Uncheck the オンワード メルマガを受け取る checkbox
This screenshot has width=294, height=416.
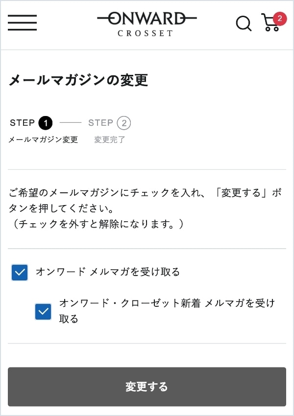coord(20,272)
